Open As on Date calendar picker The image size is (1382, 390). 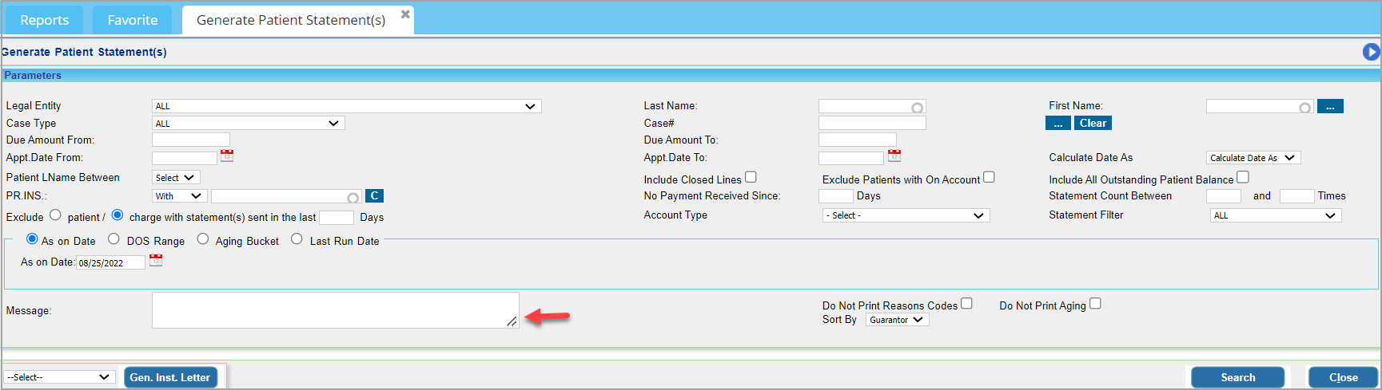[156, 261]
